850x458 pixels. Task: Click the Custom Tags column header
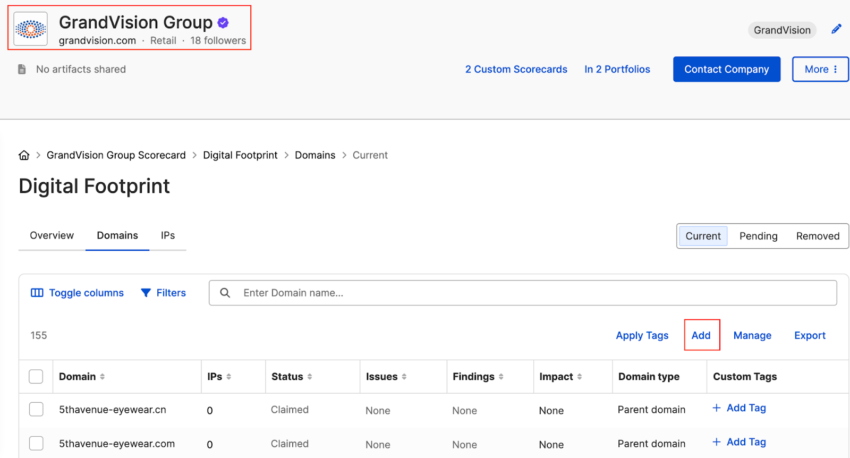click(x=745, y=376)
